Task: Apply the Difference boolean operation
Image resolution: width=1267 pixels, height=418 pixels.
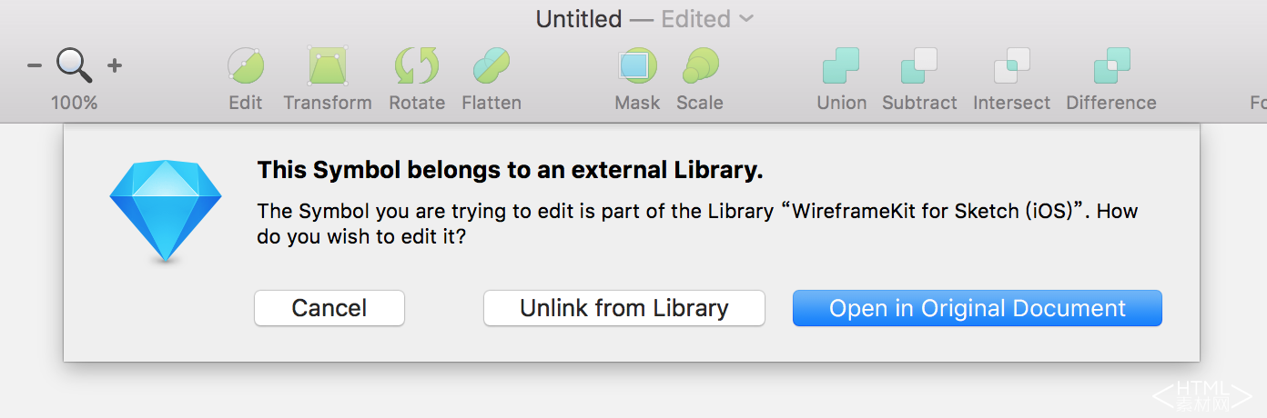Action: (1111, 65)
